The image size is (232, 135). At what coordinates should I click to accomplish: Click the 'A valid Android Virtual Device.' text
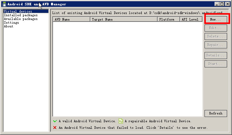(x=87, y=121)
